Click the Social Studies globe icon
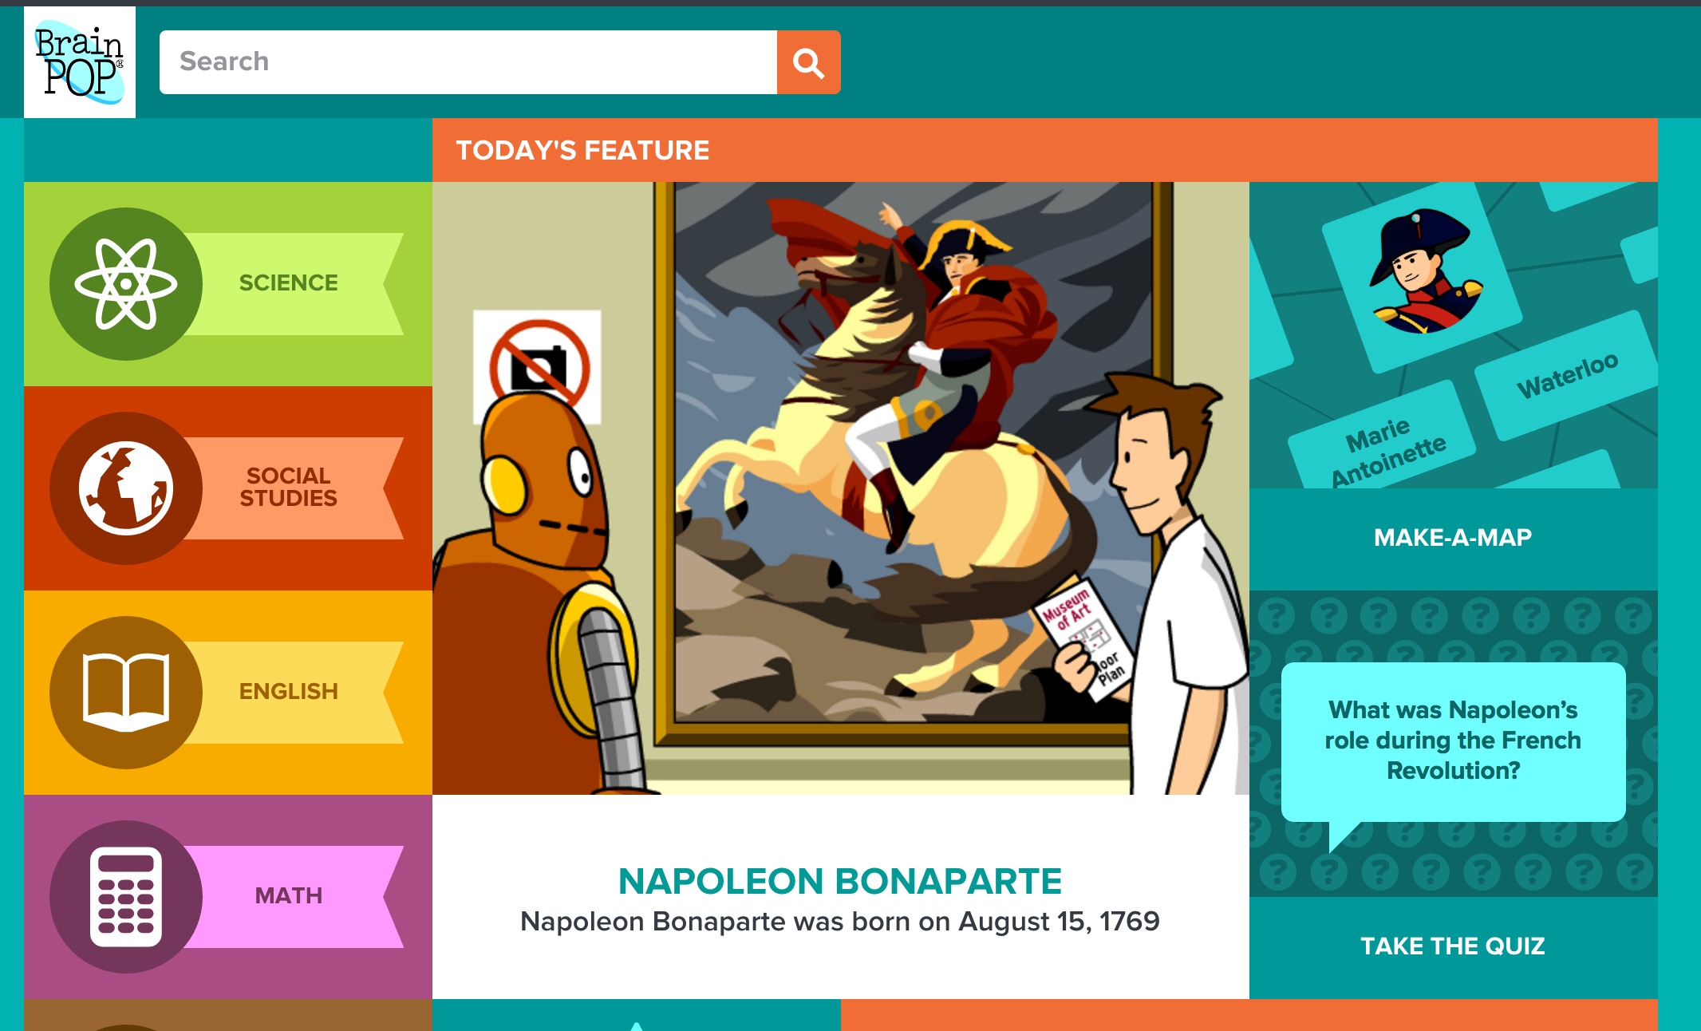The height and width of the screenshot is (1031, 1701). 126,488
